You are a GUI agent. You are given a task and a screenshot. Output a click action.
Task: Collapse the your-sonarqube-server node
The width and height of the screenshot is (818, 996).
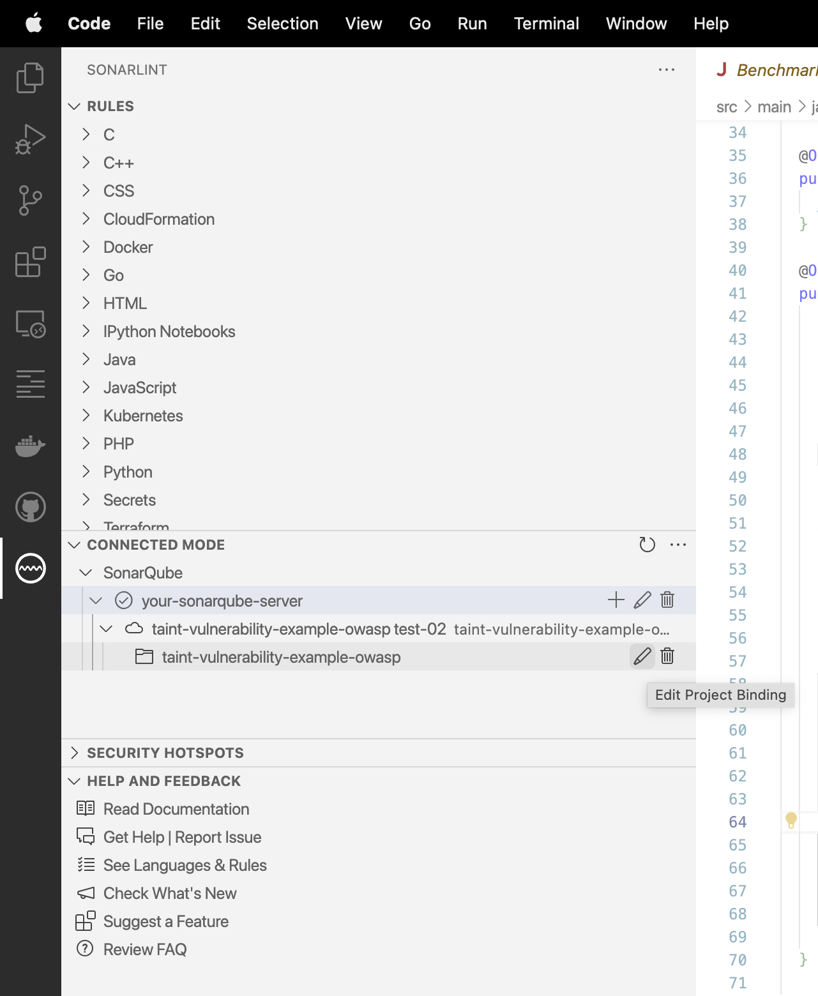point(96,601)
